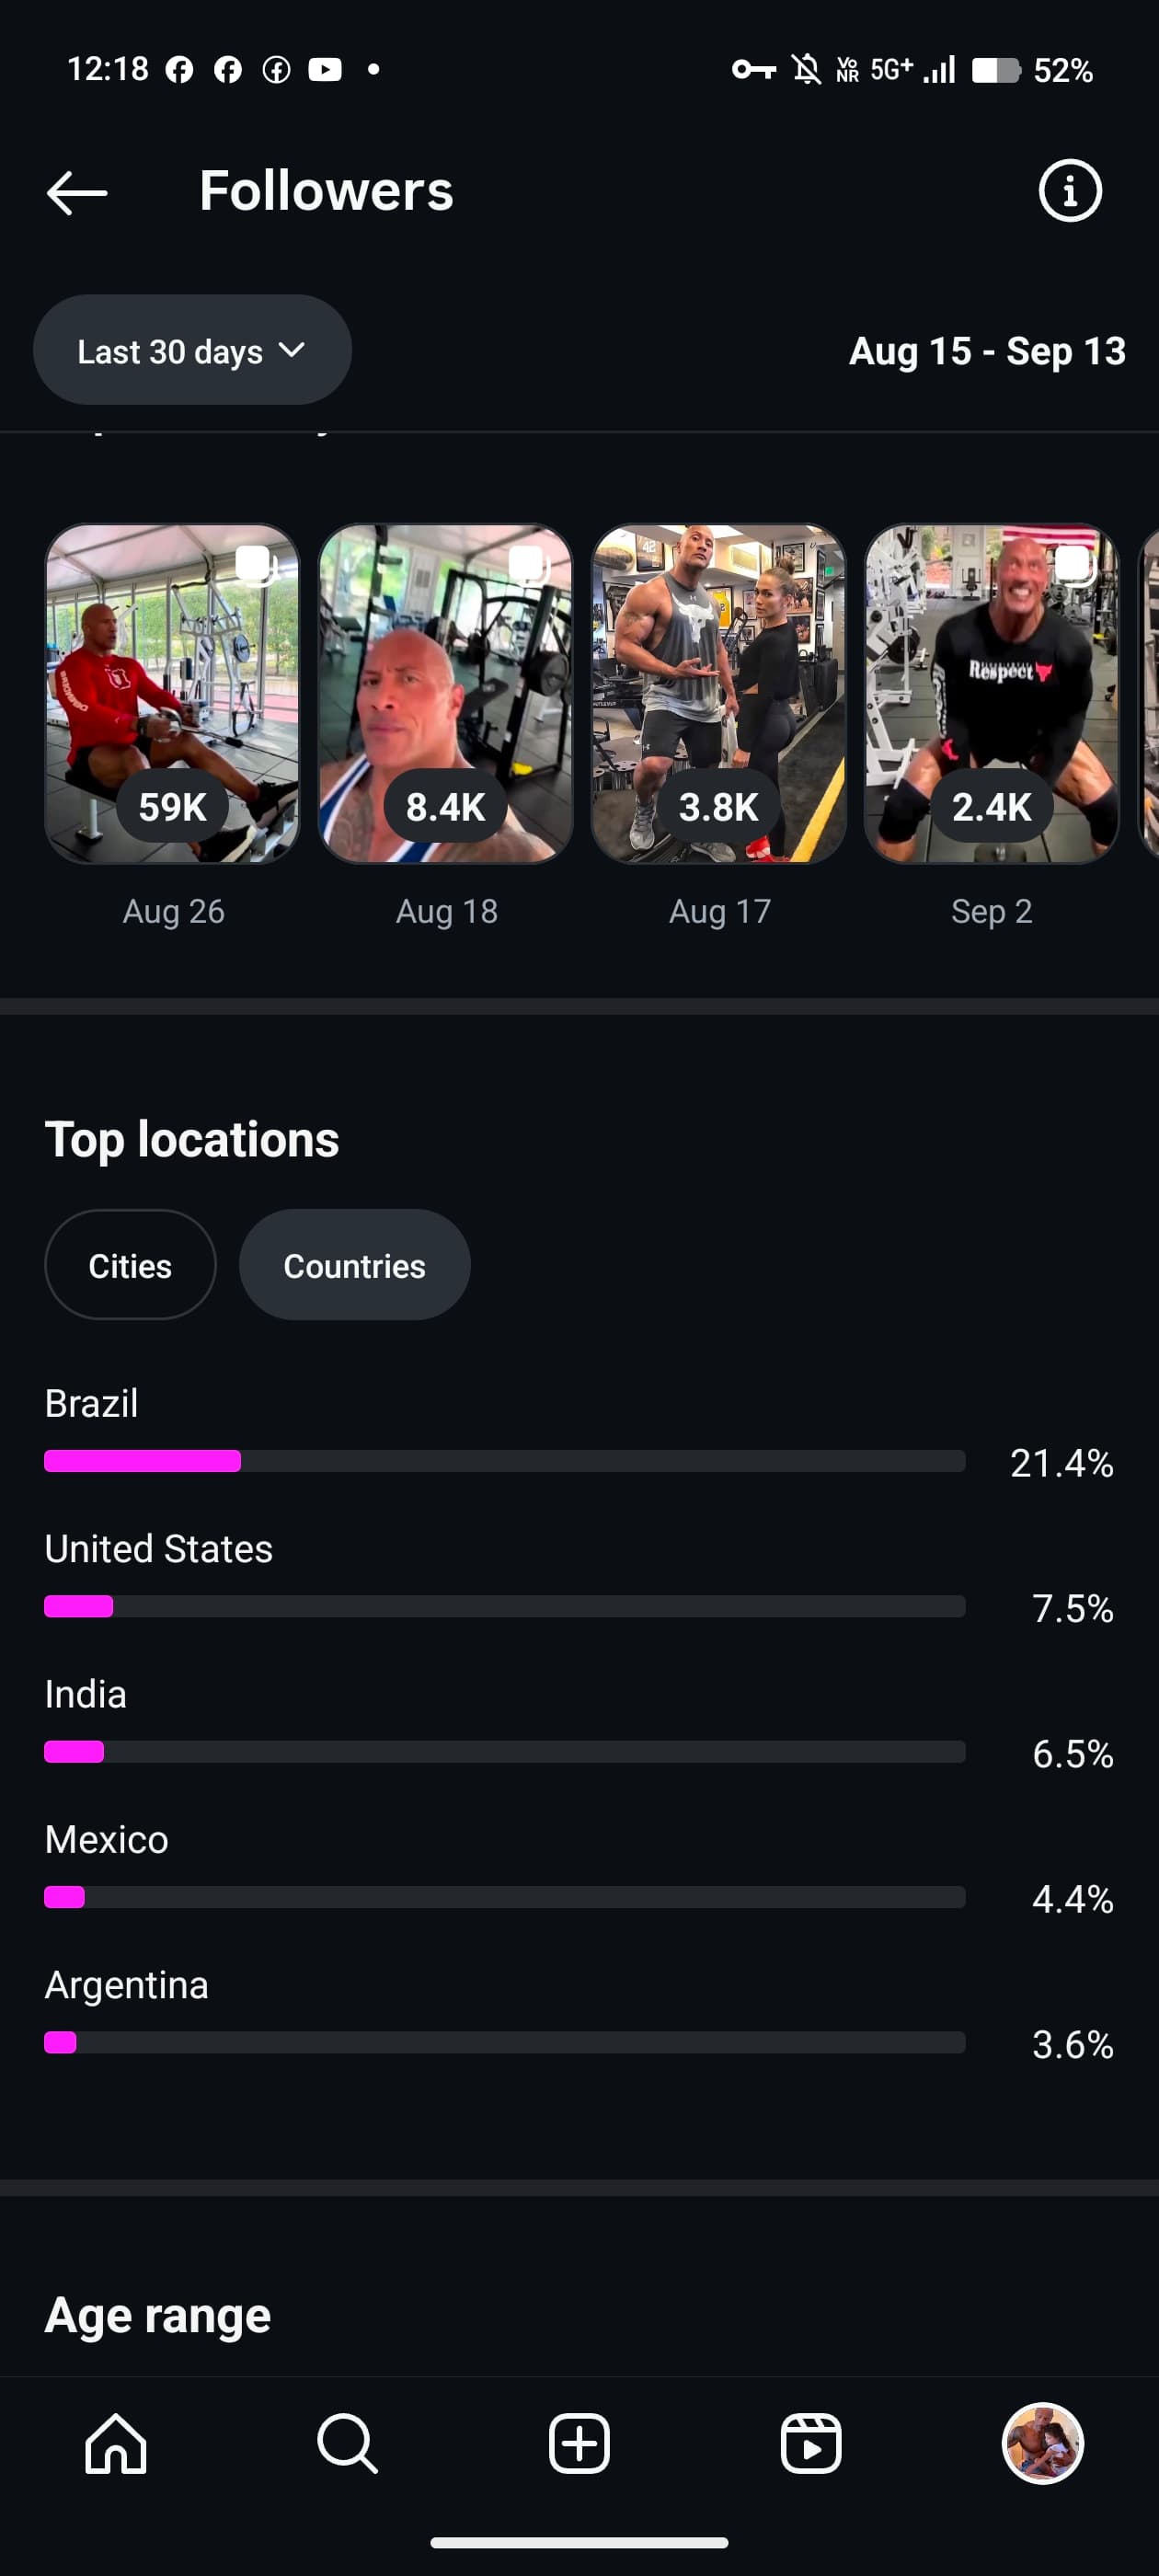Tap the Age range section heading

[158, 2315]
